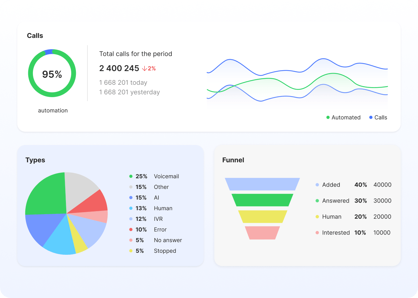Screen dimensions: 418x298
Task: Toggle the Automated legend series
Action: [x=343, y=117]
